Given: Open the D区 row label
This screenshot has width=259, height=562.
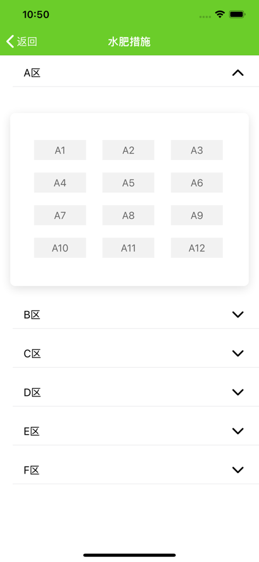Looking at the screenshot, I should tap(32, 393).
